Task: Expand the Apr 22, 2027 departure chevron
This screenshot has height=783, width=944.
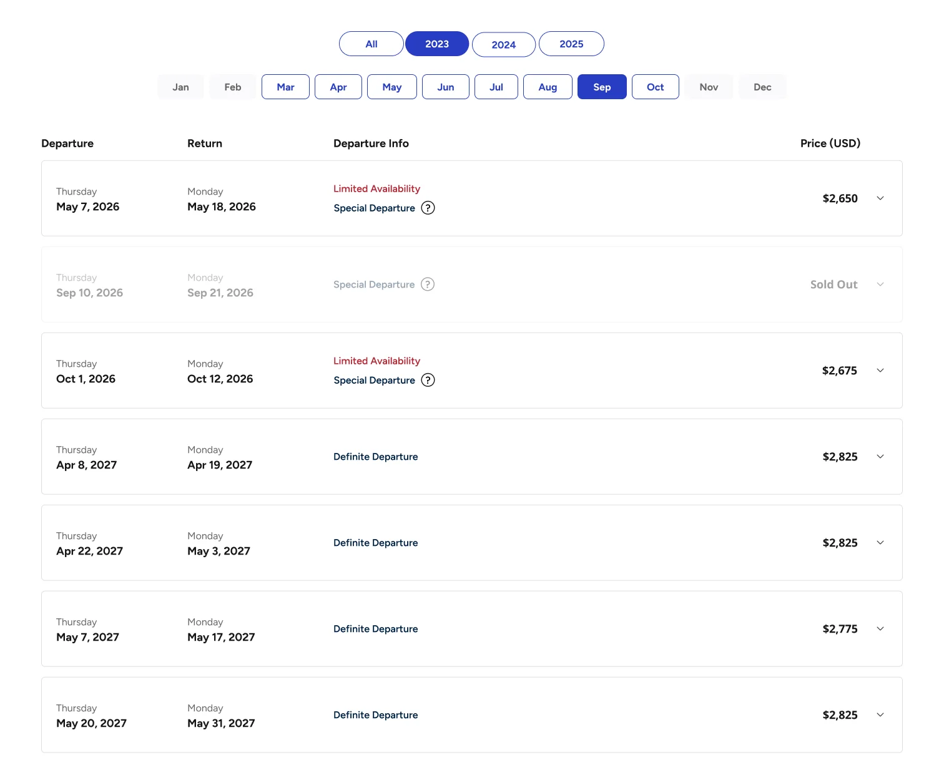Action: pyautogui.click(x=880, y=543)
